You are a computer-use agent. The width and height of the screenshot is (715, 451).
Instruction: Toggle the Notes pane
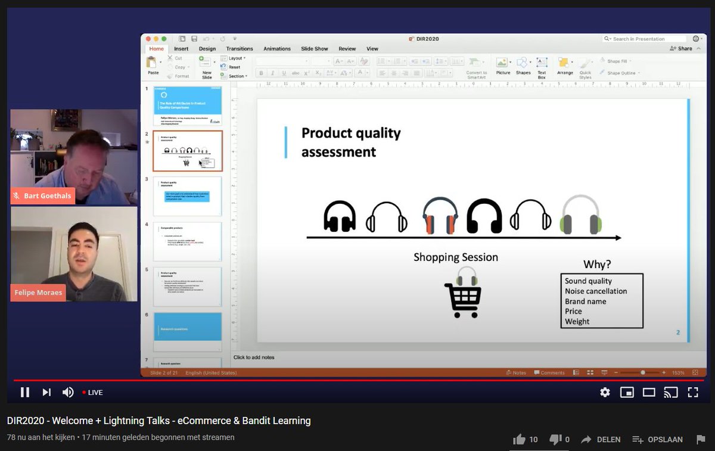coord(517,373)
